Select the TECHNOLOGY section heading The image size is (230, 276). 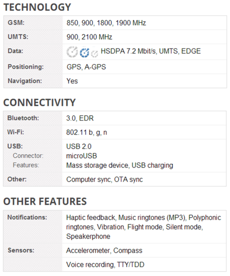point(37,7)
